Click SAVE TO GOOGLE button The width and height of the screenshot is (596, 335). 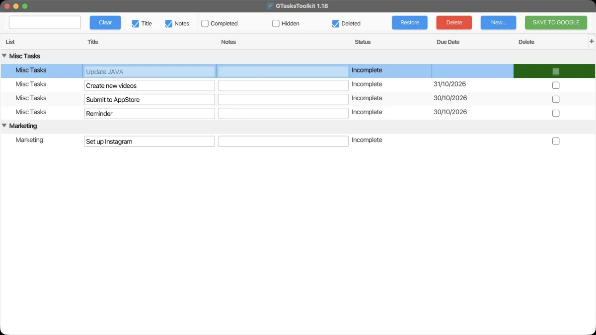(556, 22)
